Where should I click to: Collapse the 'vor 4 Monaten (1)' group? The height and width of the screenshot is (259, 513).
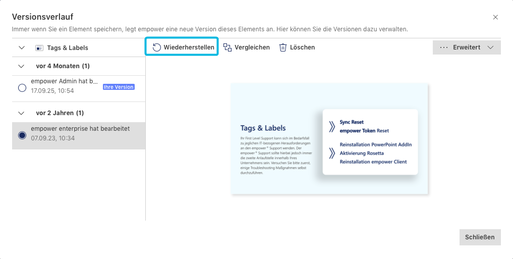[x=21, y=66]
